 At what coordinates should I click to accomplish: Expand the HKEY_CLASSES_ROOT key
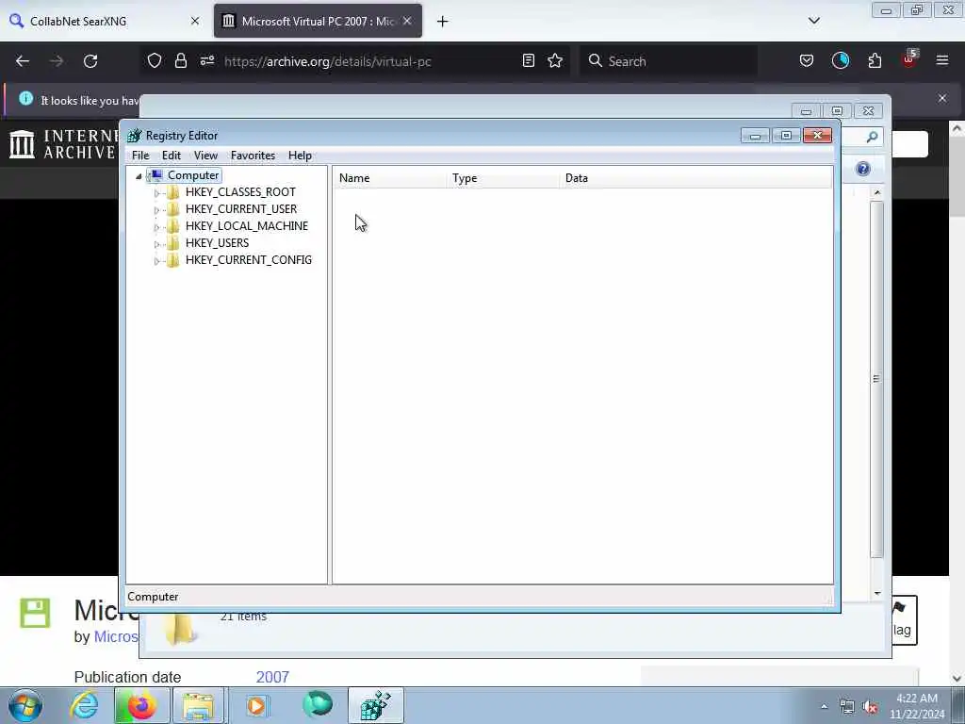(x=156, y=192)
